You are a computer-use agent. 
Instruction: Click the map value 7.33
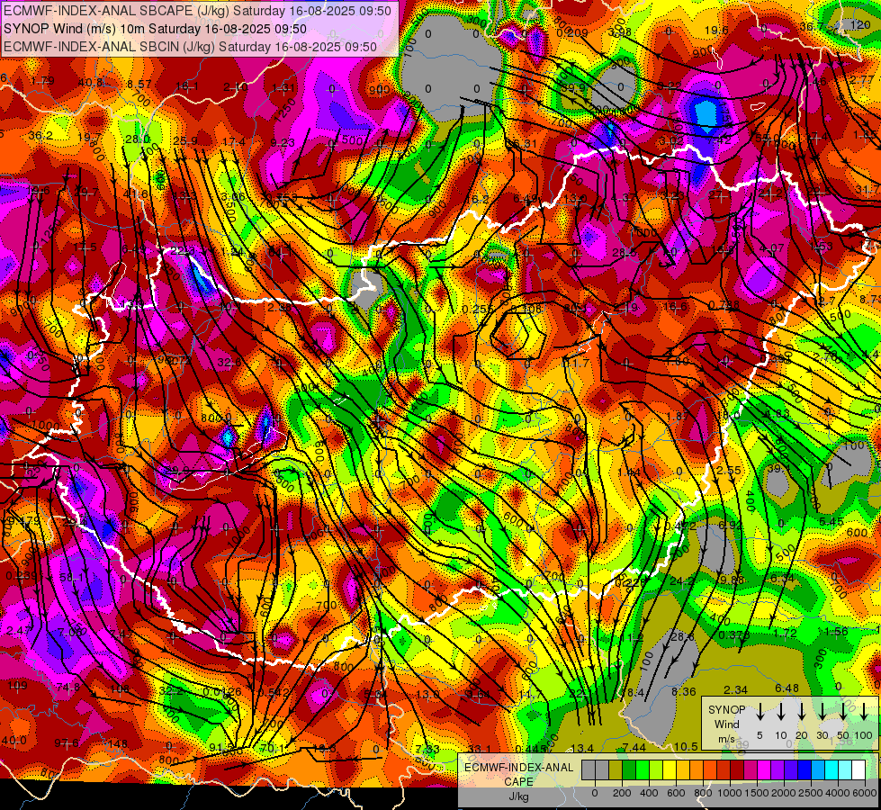[427, 750]
